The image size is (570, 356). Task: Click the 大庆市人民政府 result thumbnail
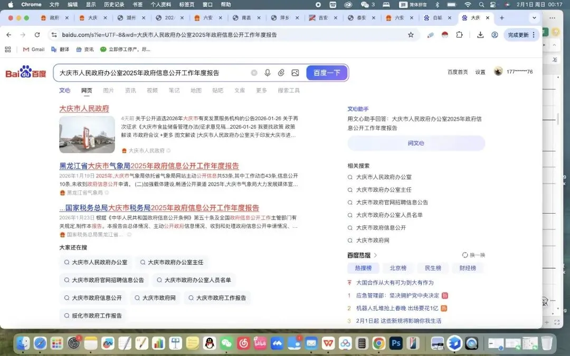[x=87, y=134]
